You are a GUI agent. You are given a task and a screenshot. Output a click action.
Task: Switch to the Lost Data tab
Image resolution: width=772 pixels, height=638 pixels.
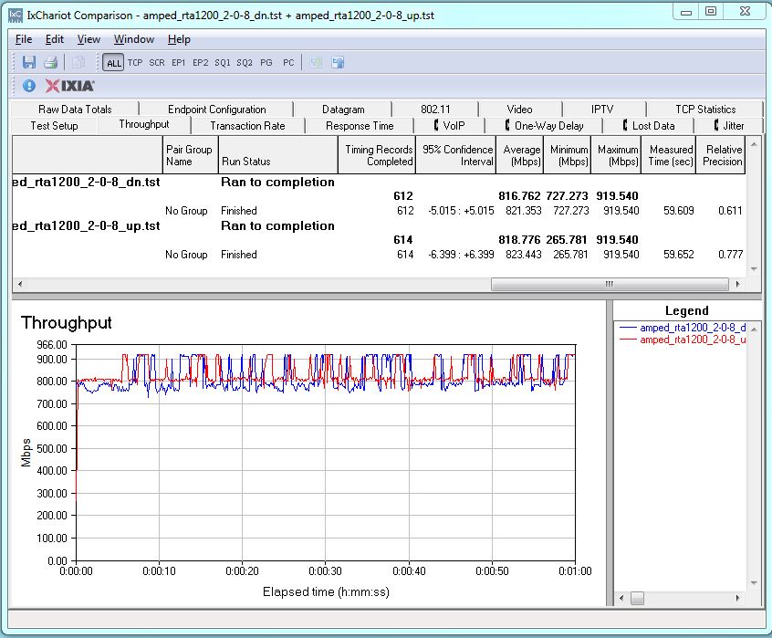pyautogui.click(x=649, y=126)
